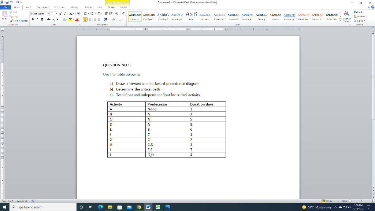Screen dimensions: 375x211
Task: Apply highlight color to text
Action: 70,19
